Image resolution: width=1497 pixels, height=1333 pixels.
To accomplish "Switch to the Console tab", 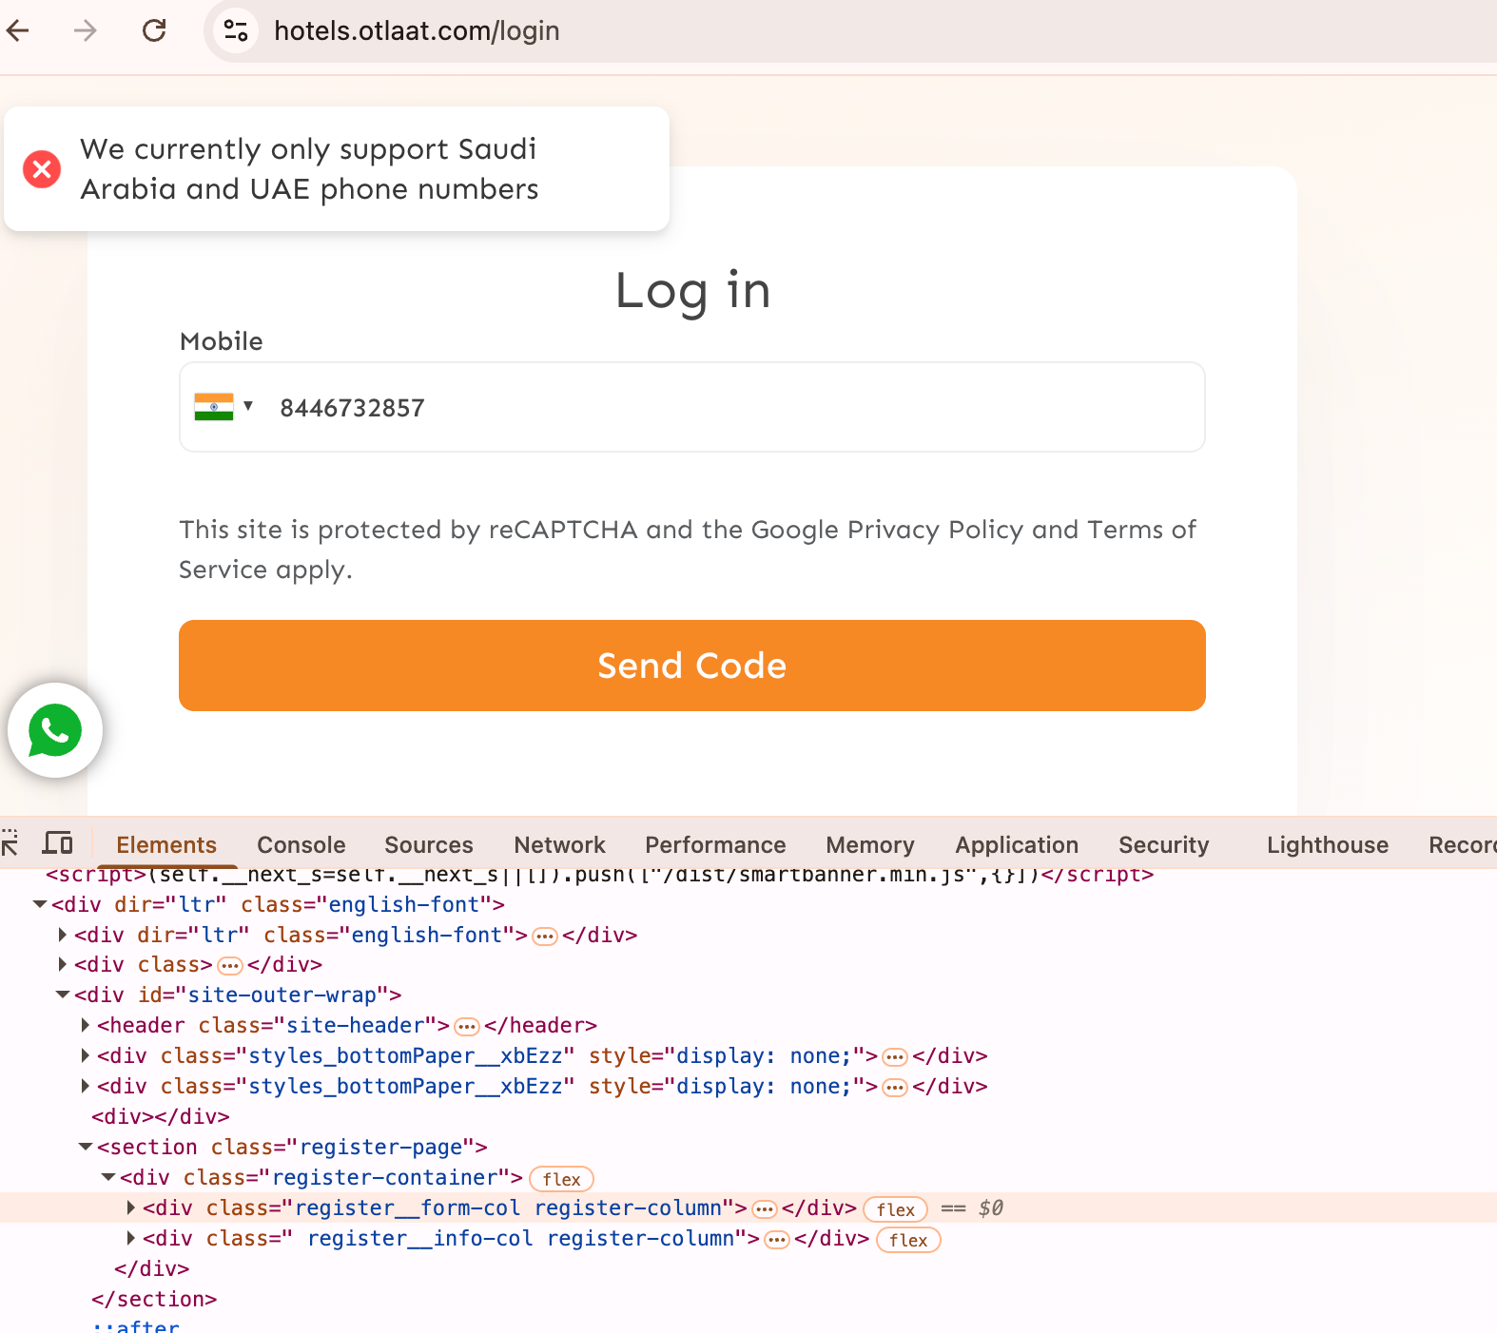I will click(301, 844).
